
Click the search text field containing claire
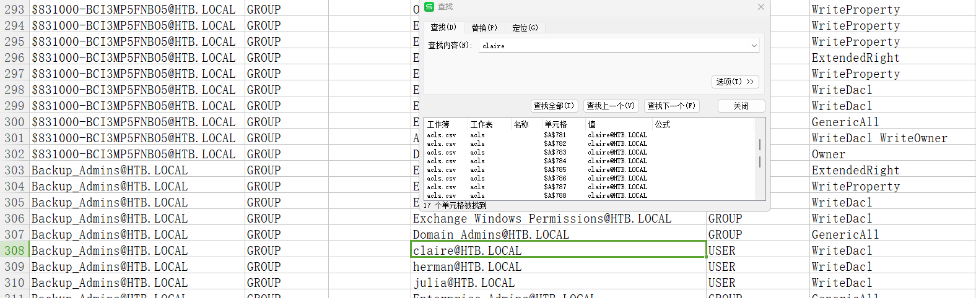click(x=613, y=46)
